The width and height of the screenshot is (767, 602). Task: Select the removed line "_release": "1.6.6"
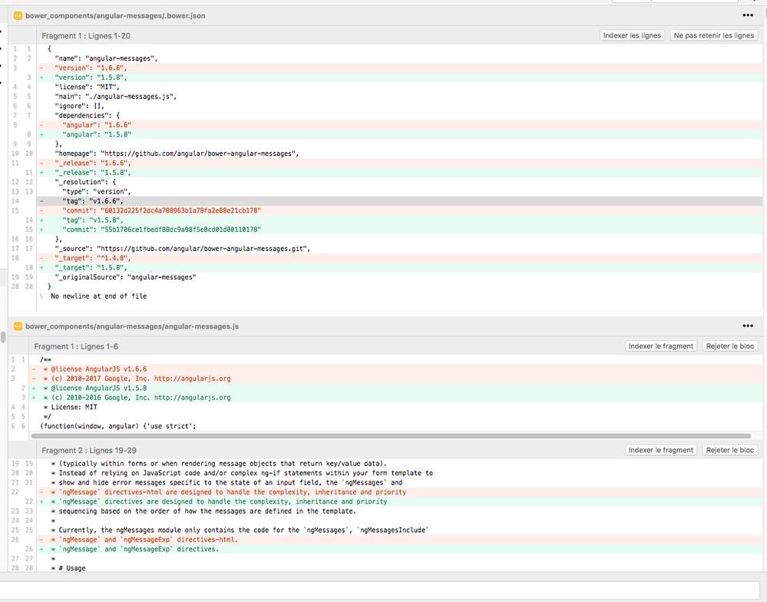[399, 164]
